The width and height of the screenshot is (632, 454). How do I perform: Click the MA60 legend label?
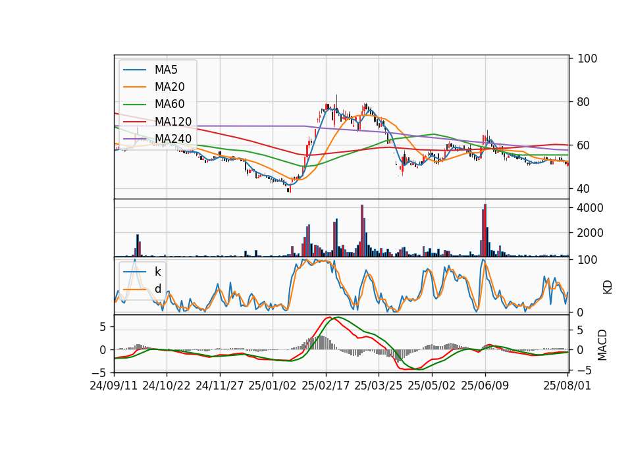169,105
